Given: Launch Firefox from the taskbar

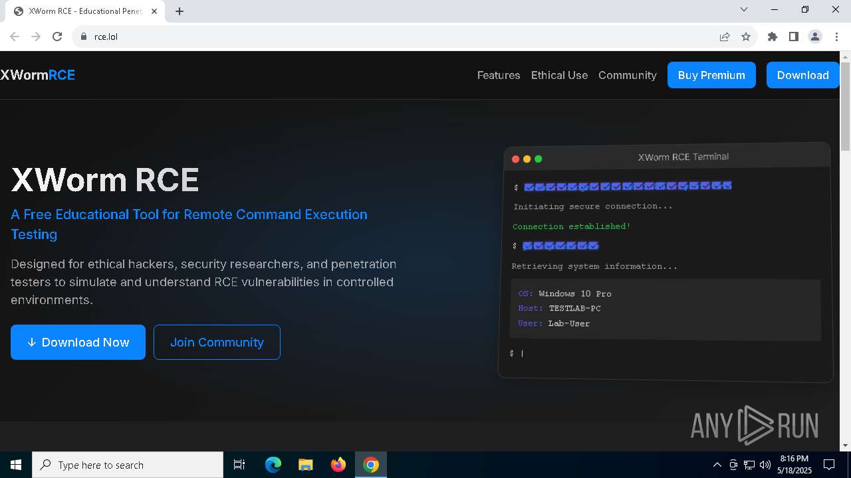Looking at the screenshot, I should (x=338, y=465).
